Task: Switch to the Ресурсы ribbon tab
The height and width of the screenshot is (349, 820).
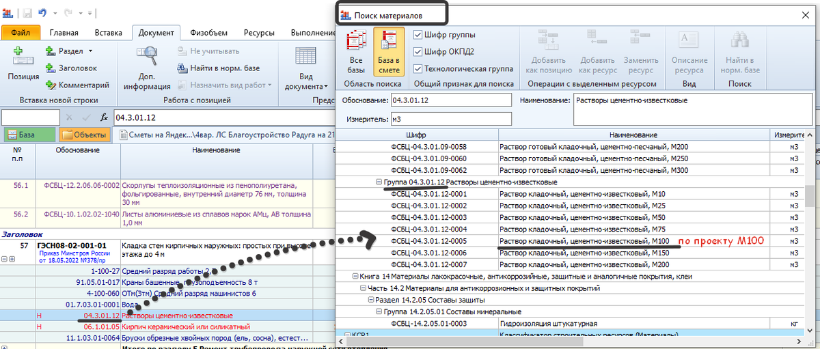Action: tap(258, 32)
